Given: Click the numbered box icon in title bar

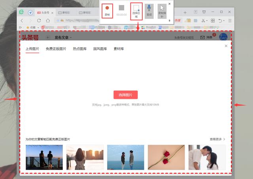Looking at the screenshot, I should [x=196, y=12].
